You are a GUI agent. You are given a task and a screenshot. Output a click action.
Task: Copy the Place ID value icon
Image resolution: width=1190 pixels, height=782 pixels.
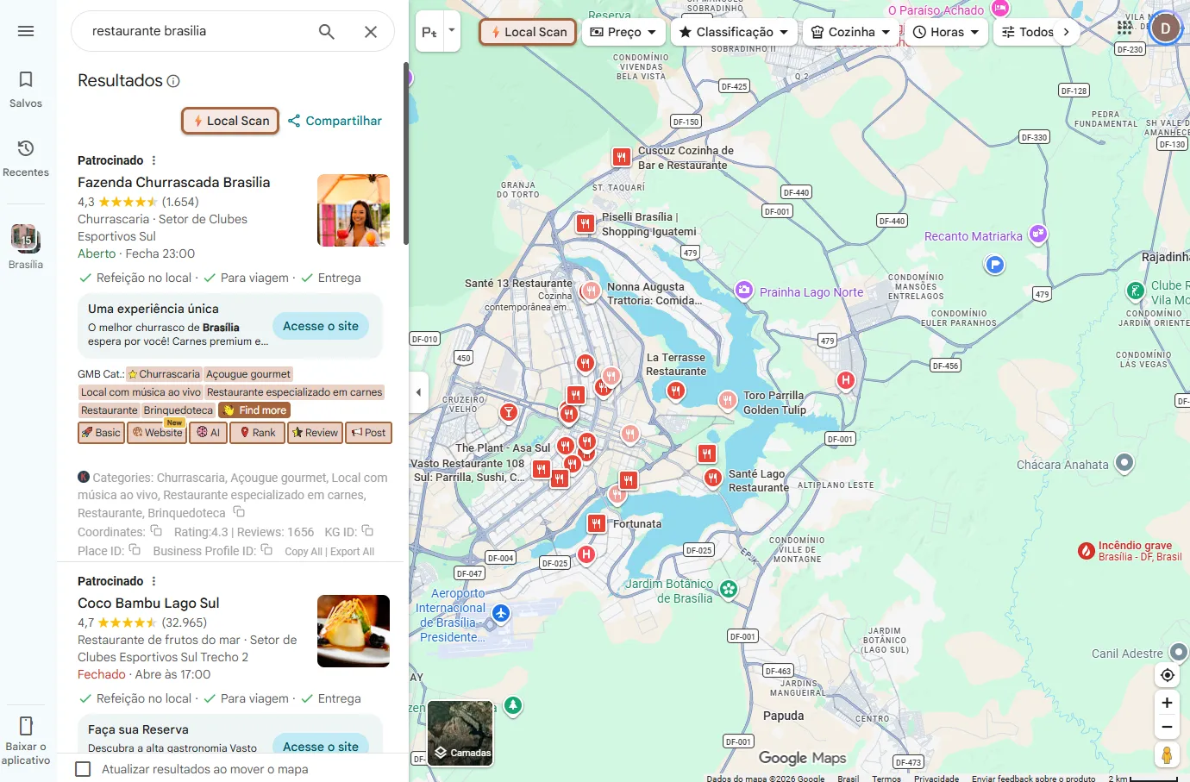[135, 550]
